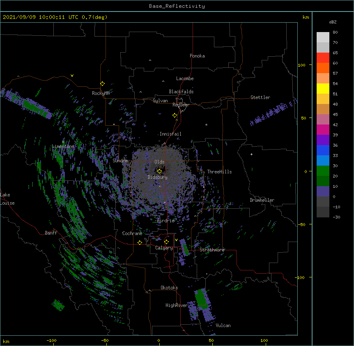Screen dimensions: 354x346
Task: Click the ThreeHills label
Action: [x=219, y=172]
